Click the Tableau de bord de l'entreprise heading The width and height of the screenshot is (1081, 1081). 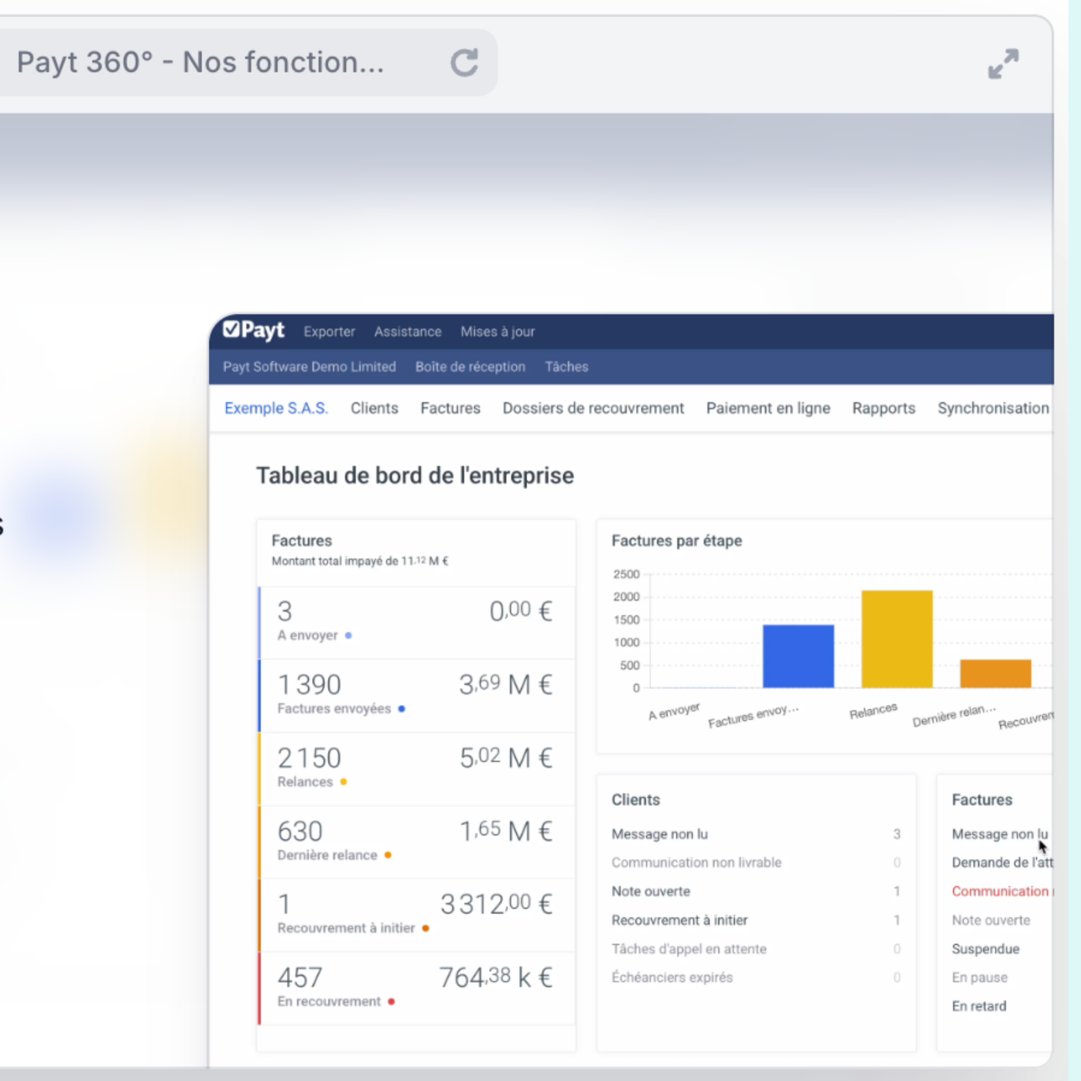click(415, 476)
